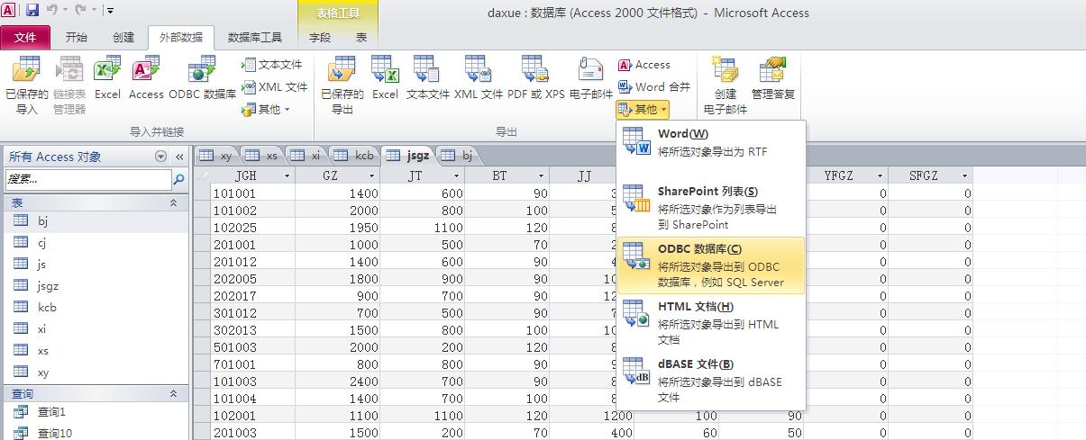Collapse the navigation pane with shutter button
The image size is (1086, 440).
pyautogui.click(x=179, y=157)
